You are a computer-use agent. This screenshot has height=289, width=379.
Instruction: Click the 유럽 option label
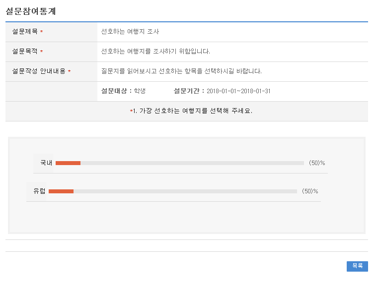[x=39, y=191]
